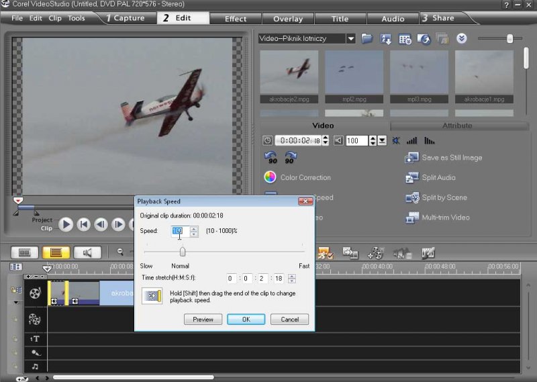The height and width of the screenshot is (382, 537).
Task: Click the playback speed slider handle
Action: coord(182,251)
